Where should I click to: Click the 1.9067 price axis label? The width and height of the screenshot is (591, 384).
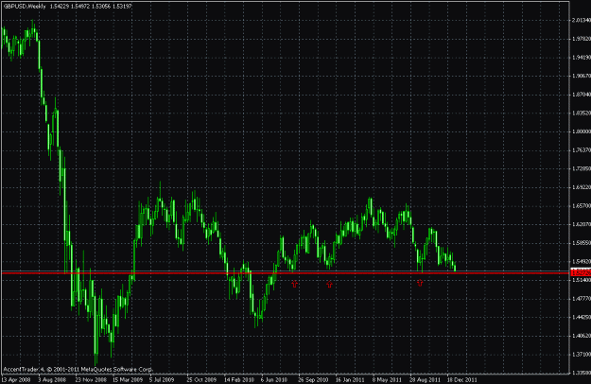[x=582, y=76]
